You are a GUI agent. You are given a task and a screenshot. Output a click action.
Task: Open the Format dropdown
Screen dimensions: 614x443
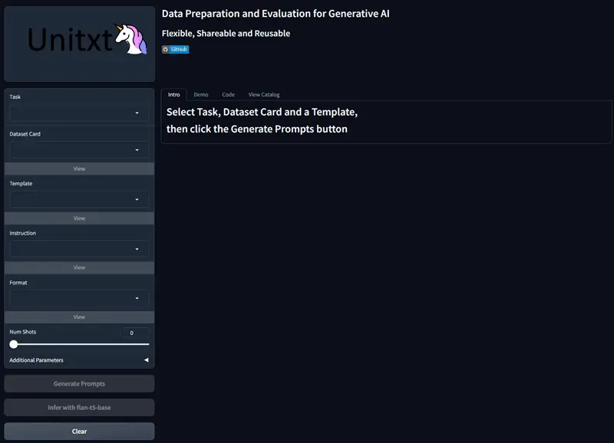(x=79, y=298)
